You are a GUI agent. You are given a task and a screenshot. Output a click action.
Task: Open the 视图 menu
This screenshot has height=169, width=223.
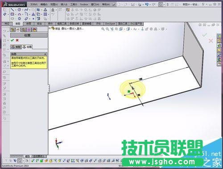pyautogui.click(x=54, y=4)
